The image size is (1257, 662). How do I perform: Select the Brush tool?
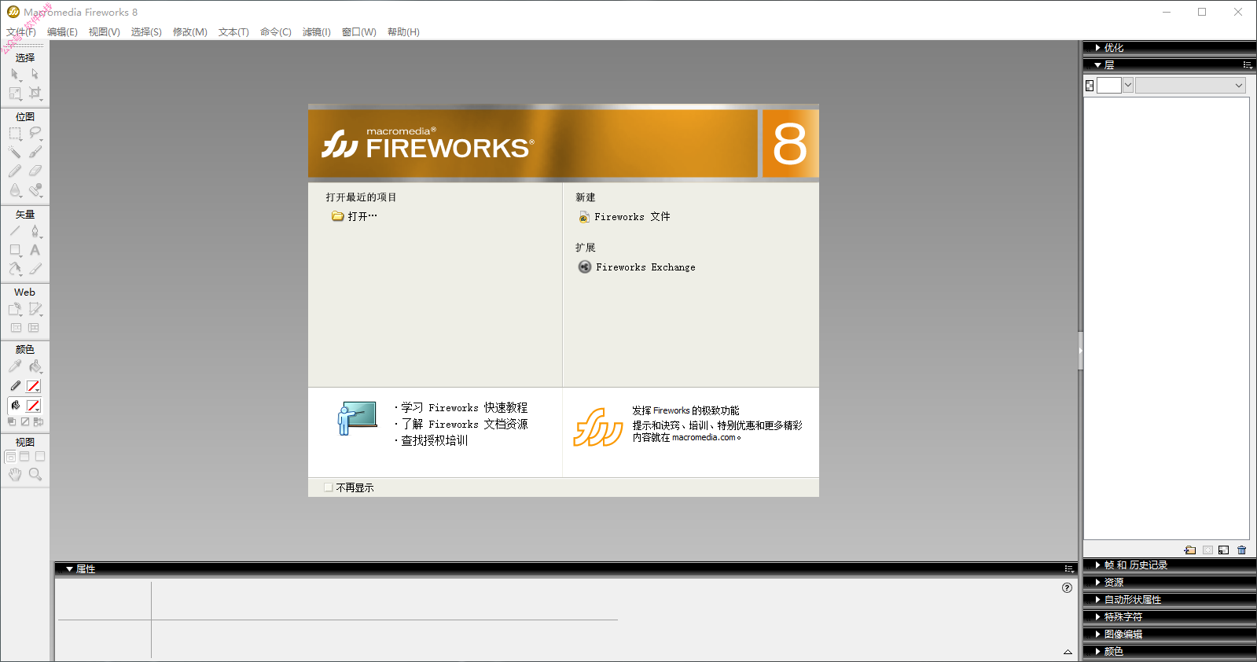35,152
